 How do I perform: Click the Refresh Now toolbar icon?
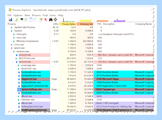point(16,20)
